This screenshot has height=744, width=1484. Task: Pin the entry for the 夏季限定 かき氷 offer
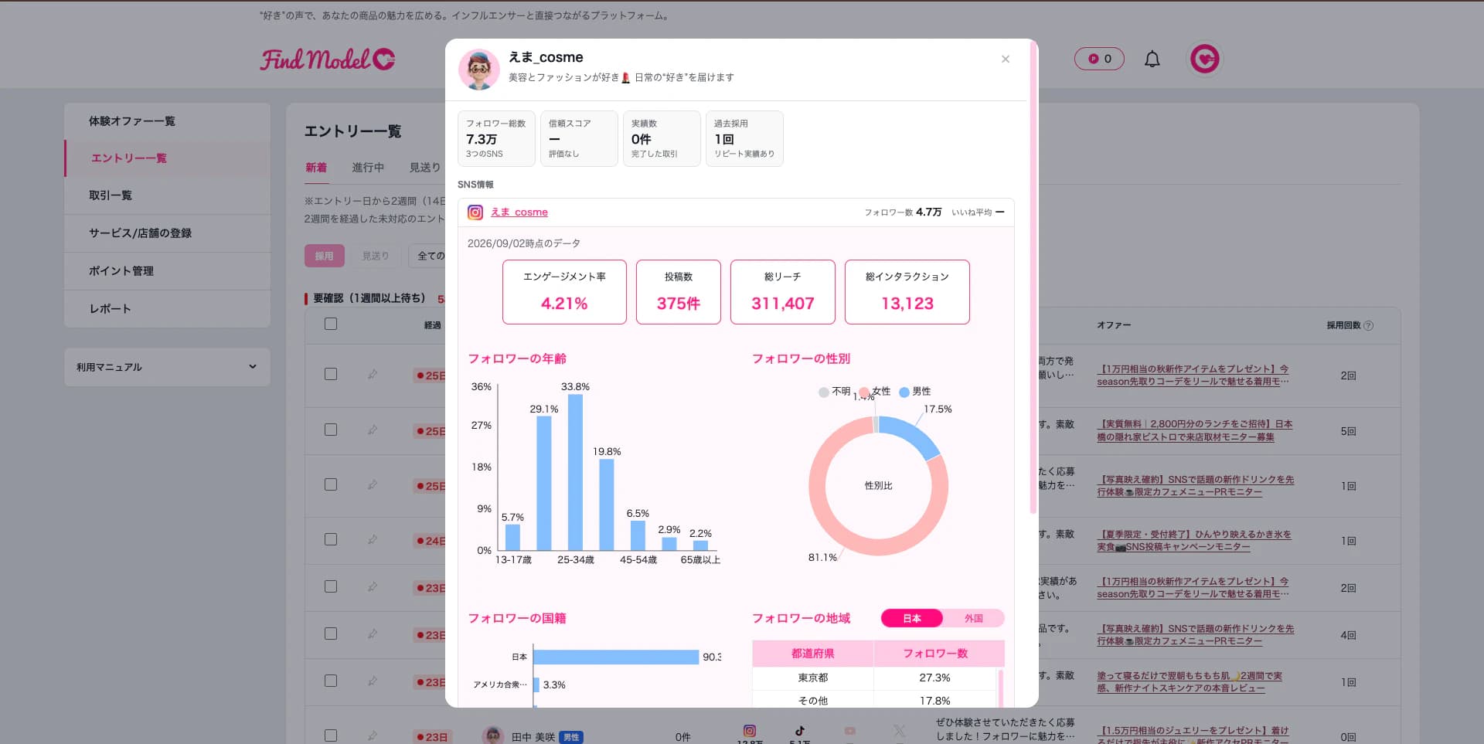coord(373,539)
